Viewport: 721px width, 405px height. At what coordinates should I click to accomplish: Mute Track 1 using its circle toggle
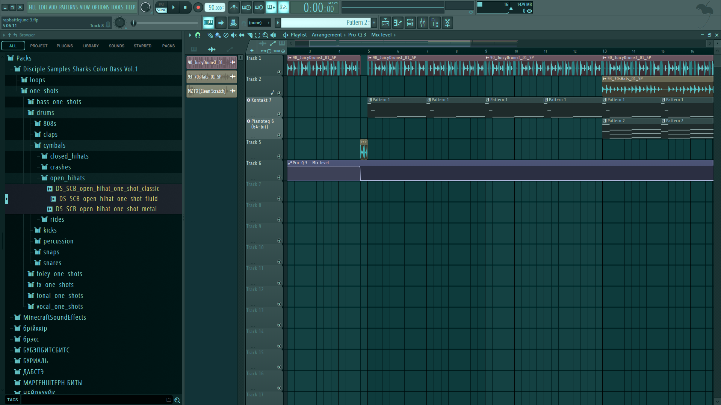pyautogui.click(x=279, y=72)
